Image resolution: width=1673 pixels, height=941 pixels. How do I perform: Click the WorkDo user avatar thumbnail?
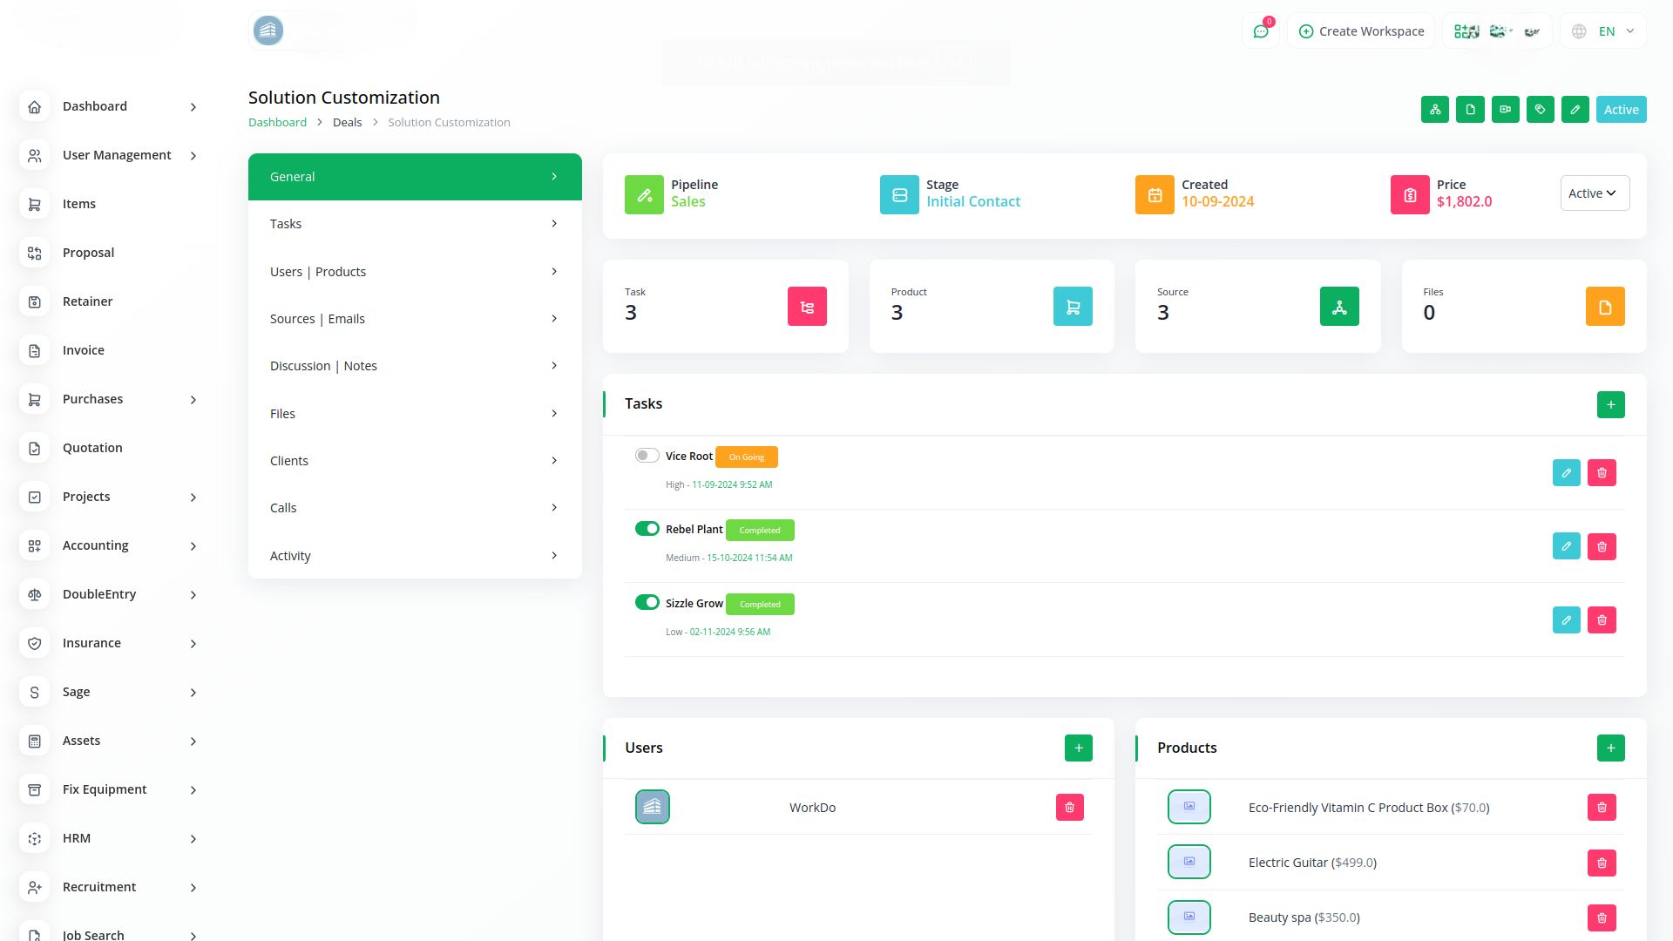coord(652,808)
